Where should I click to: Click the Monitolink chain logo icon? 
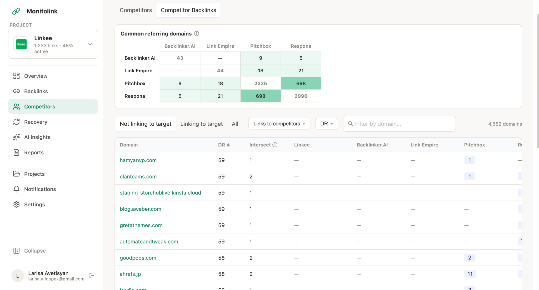(x=16, y=11)
